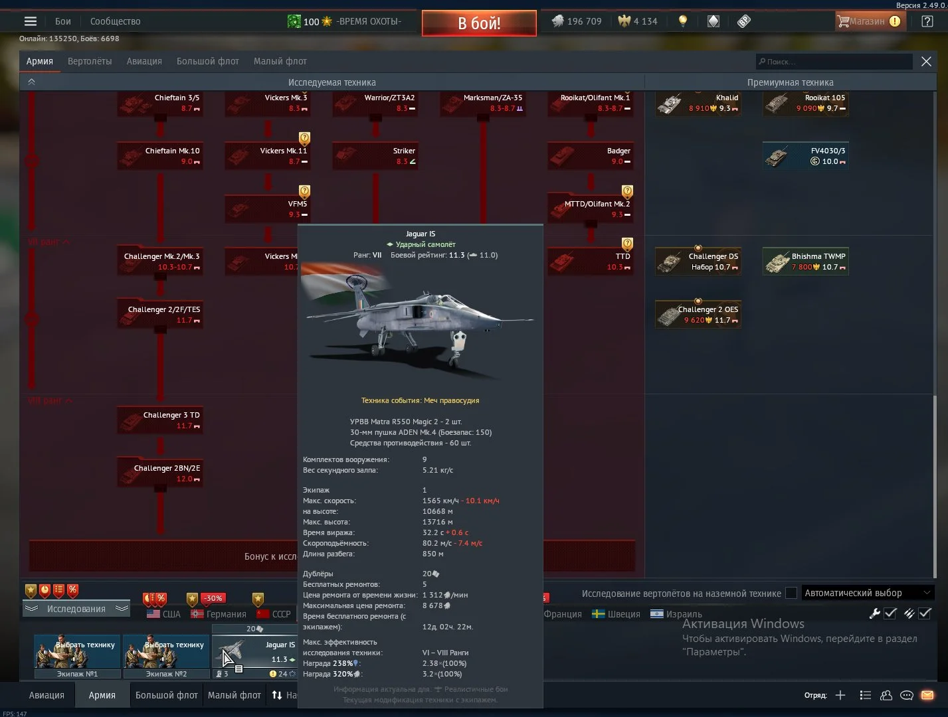Select the СССР flag nation
The height and width of the screenshot is (717, 948).
(x=274, y=614)
